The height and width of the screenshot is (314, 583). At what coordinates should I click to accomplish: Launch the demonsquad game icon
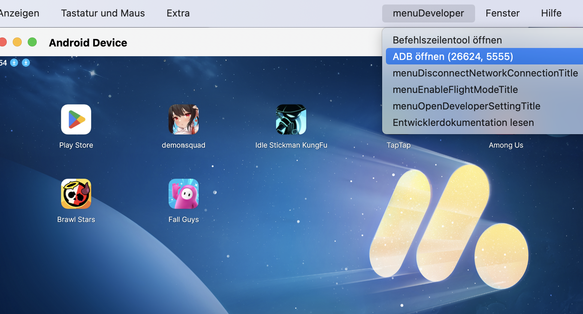(183, 120)
